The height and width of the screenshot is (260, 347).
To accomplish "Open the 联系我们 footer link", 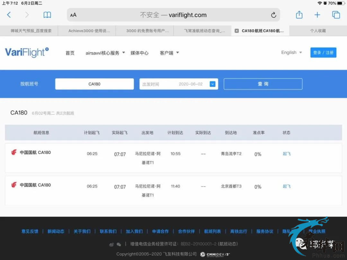I will click(x=108, y=231).
